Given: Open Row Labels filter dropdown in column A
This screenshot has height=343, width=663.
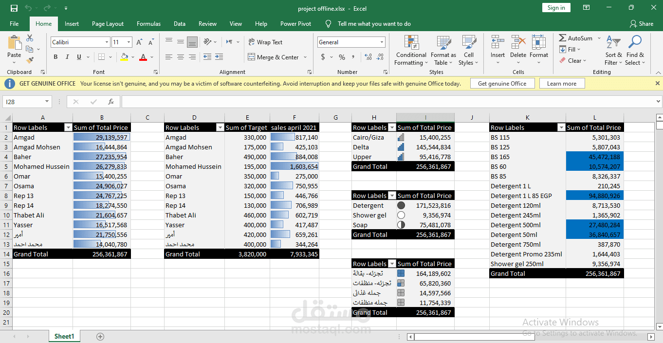Looking at the screenshot, I should coord(68,127).
